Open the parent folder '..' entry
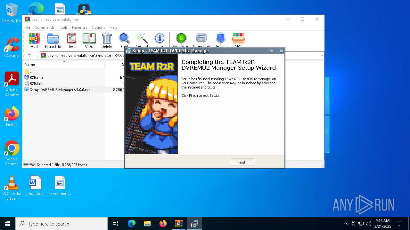Image resolution: width=410 pixels, height=230 pixels. tap(30, 72)
